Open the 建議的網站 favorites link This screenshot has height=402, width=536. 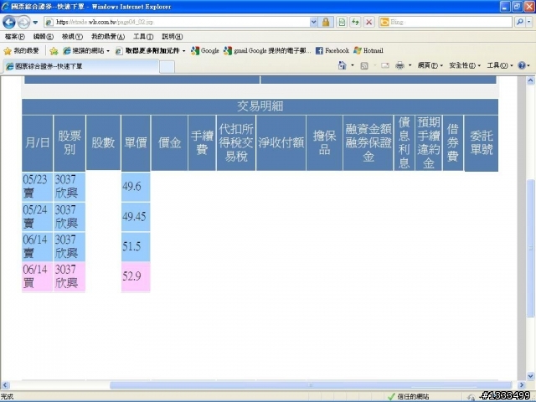(x=86, y=51)
